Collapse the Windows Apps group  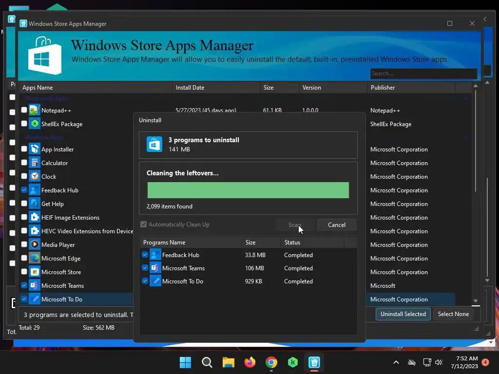[465, 137]
